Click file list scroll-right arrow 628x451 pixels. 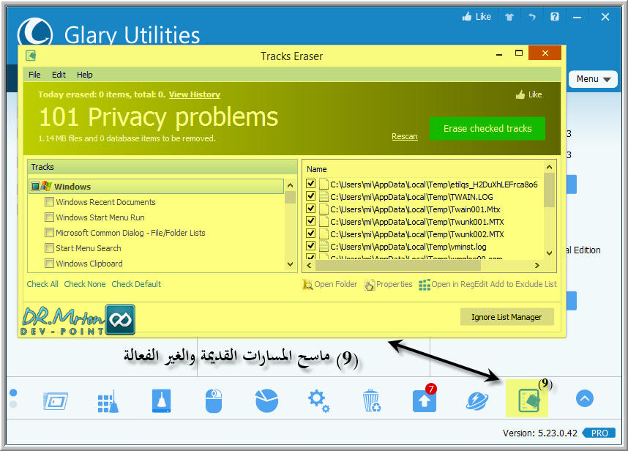pos(537,265)
